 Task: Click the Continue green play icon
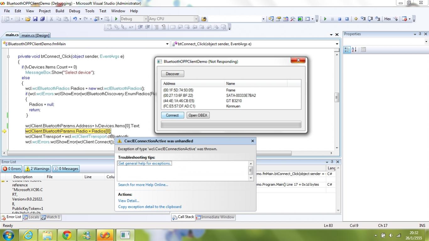325,19
